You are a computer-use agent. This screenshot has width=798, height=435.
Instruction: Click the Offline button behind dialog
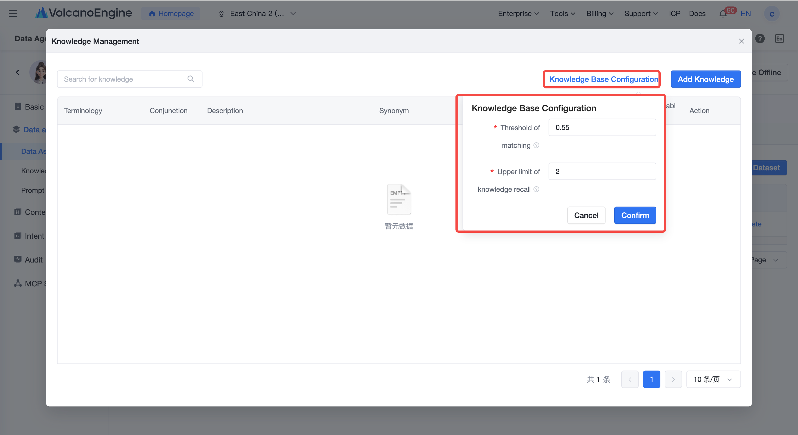tap(769, 72)
